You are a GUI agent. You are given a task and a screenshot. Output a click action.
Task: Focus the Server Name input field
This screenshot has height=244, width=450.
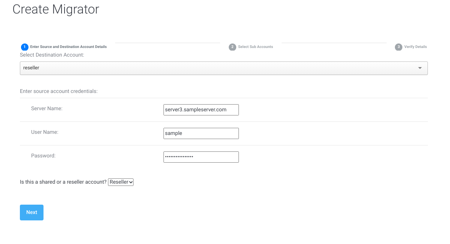(201, 110)
